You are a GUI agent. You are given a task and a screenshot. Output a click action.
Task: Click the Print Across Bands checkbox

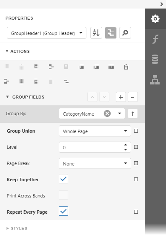coord(63,195)
